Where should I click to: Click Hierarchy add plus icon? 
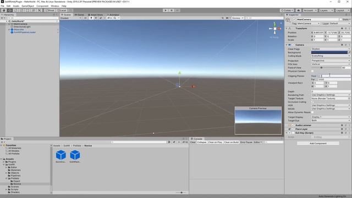pos(2,18)
